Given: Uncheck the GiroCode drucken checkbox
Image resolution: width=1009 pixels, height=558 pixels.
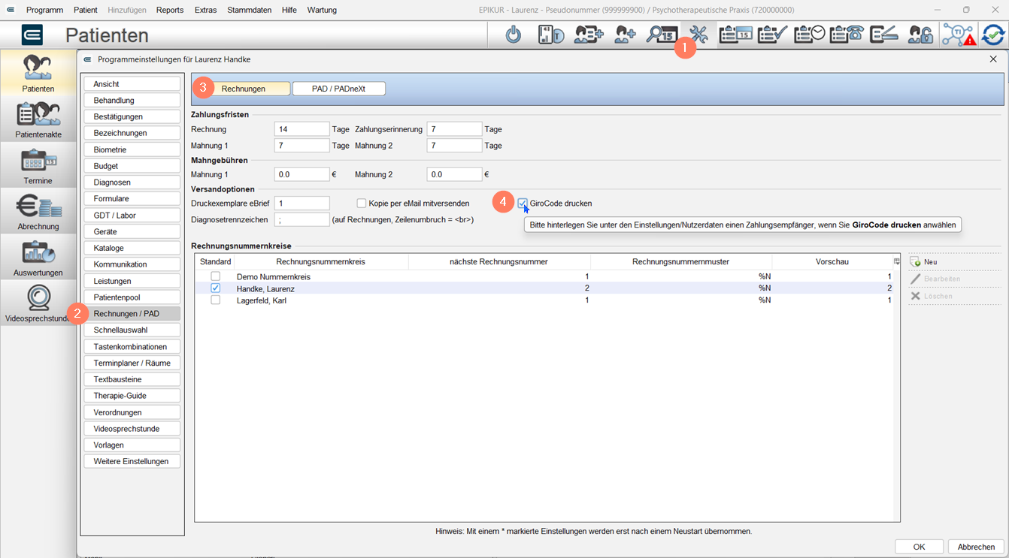Looking at the screenshot, I should (523, 204).
